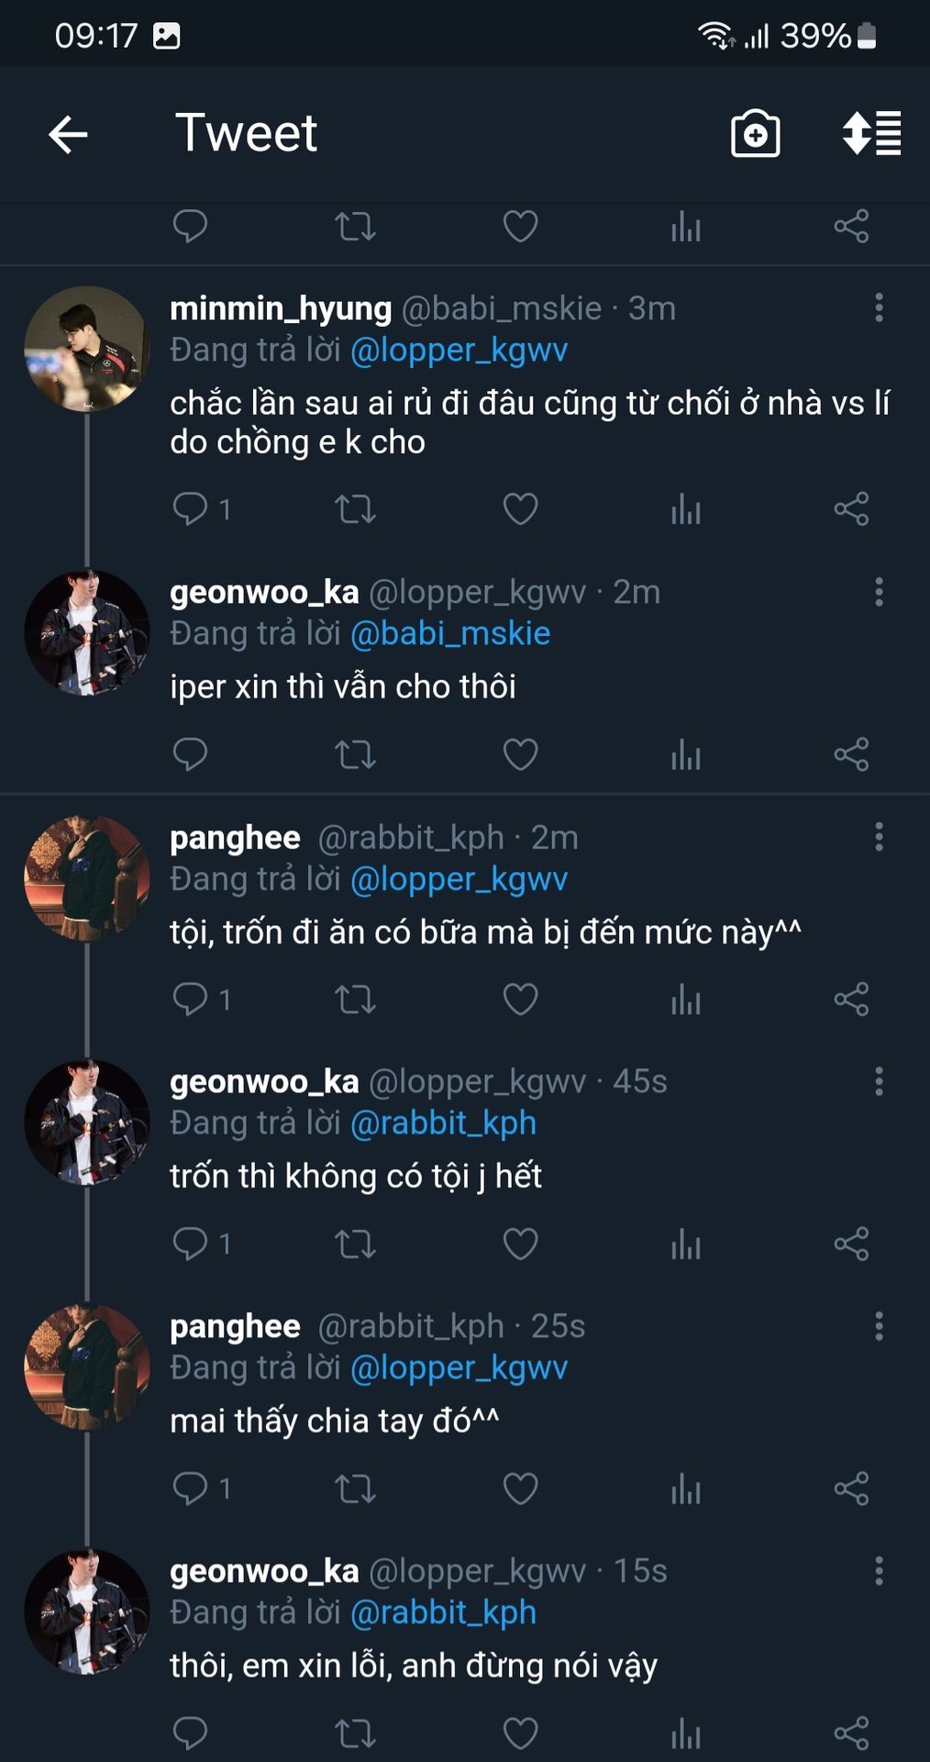This screenshot has height=1762, width=930.
Task: Retweet the 'iper xin thì vẫn cho thôi' tweet
Action: pyautogui.click(x=355, y=754)
